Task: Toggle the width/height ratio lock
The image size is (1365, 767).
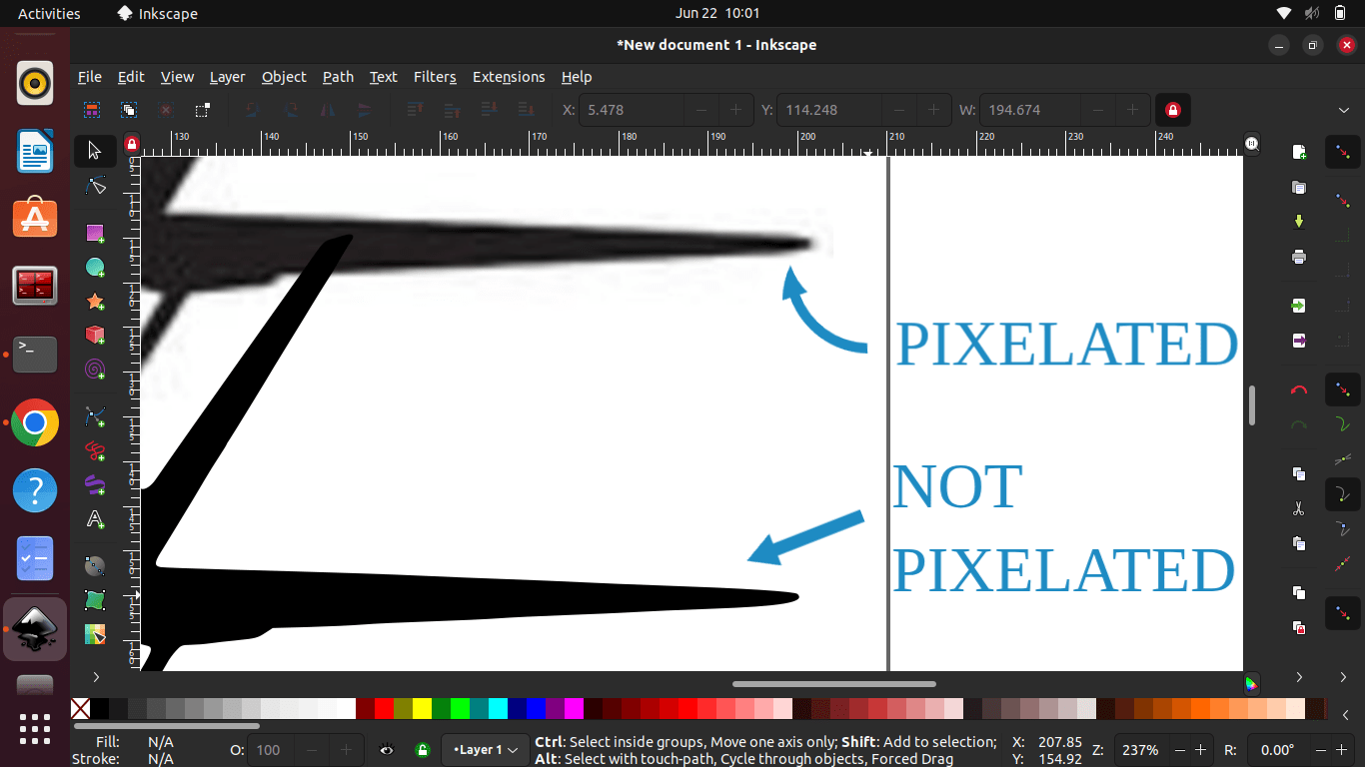Action: point(1173,110)
